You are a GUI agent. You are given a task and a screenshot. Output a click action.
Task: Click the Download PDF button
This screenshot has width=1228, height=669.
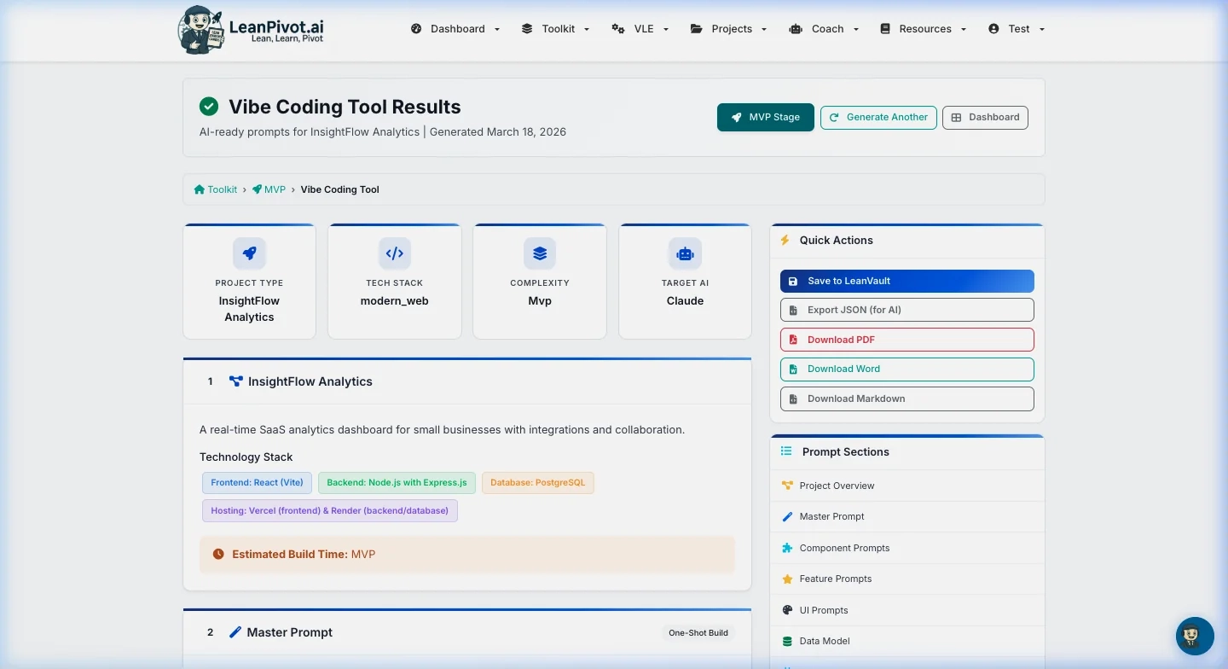(907, 340)
